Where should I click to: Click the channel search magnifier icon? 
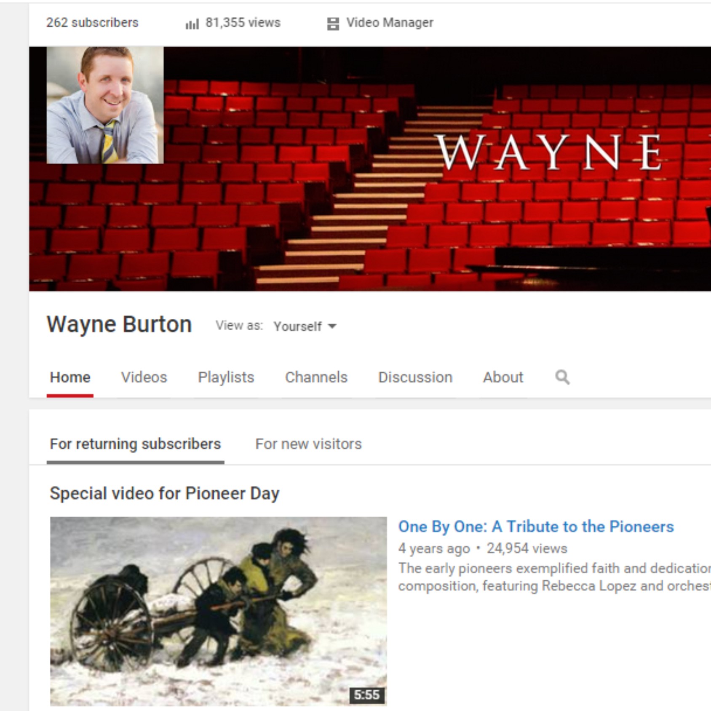coord(562,377)
